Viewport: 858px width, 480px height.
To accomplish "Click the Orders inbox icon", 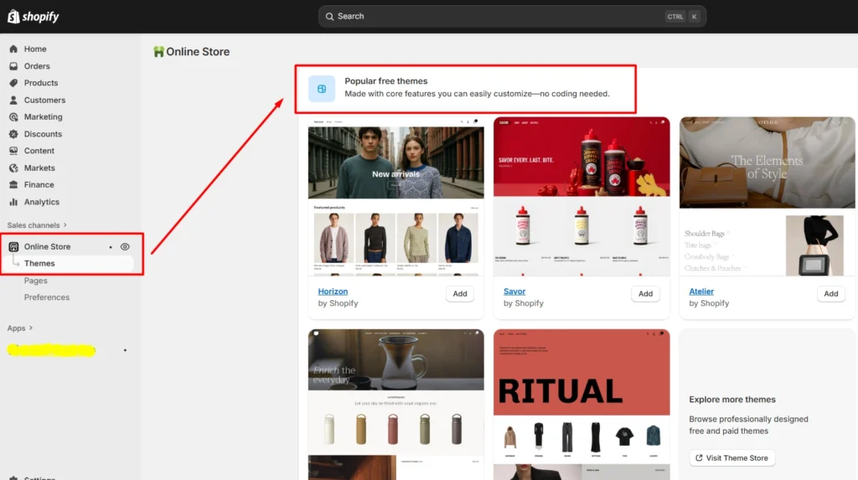I will click(13, 65).
